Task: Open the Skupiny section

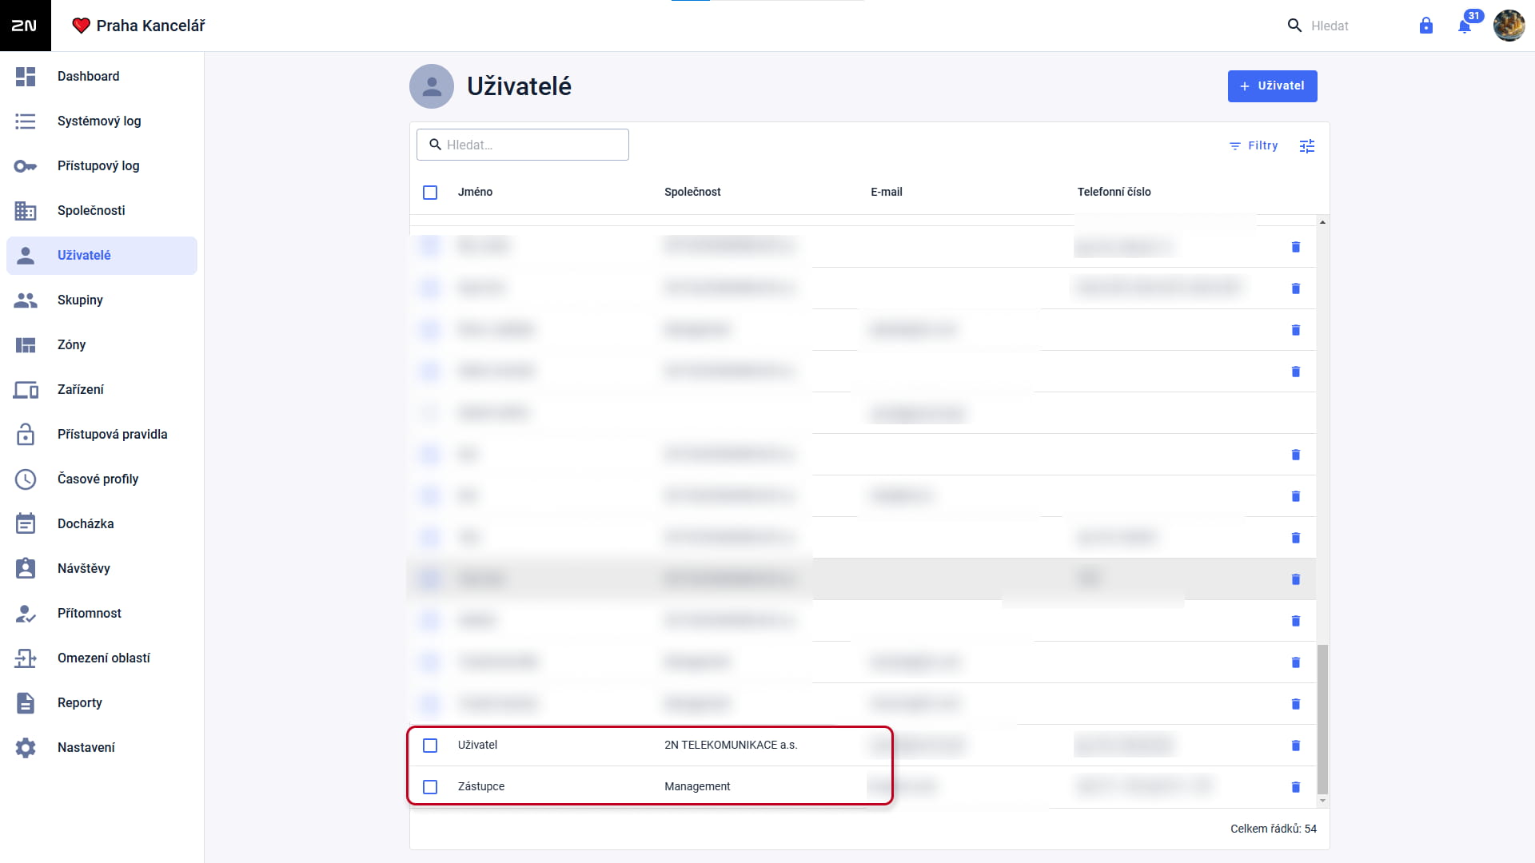Action: 102,300
